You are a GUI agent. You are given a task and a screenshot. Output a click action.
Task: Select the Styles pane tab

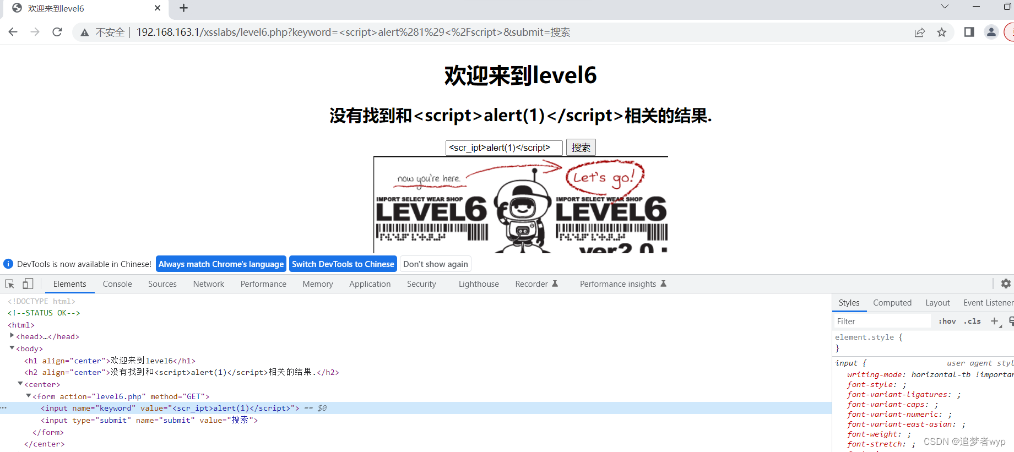click(849, 303)
